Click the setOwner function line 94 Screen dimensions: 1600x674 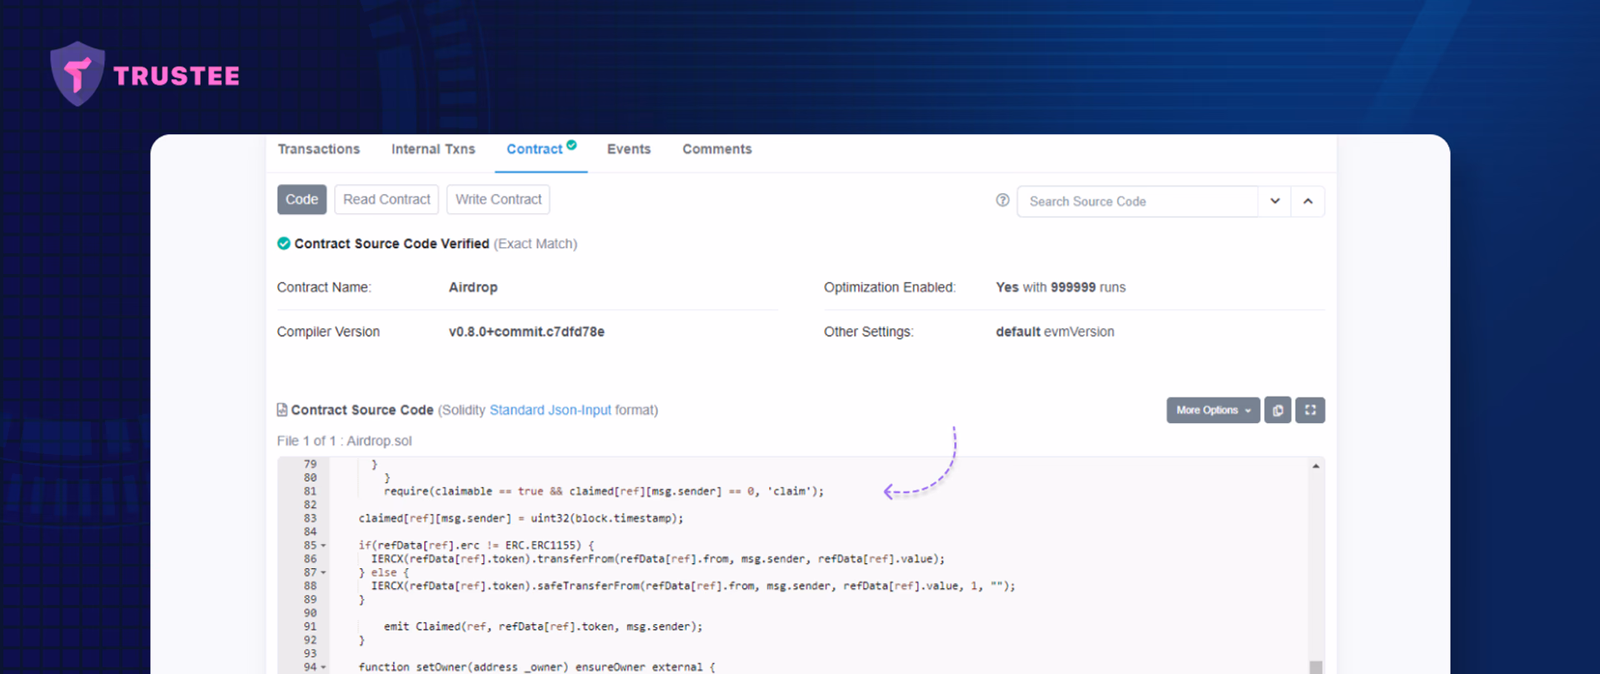pyautogui.click(x=537, y=667)
